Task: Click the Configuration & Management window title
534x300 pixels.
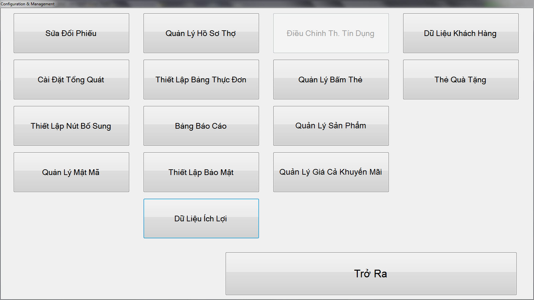Action: (28, 4)
